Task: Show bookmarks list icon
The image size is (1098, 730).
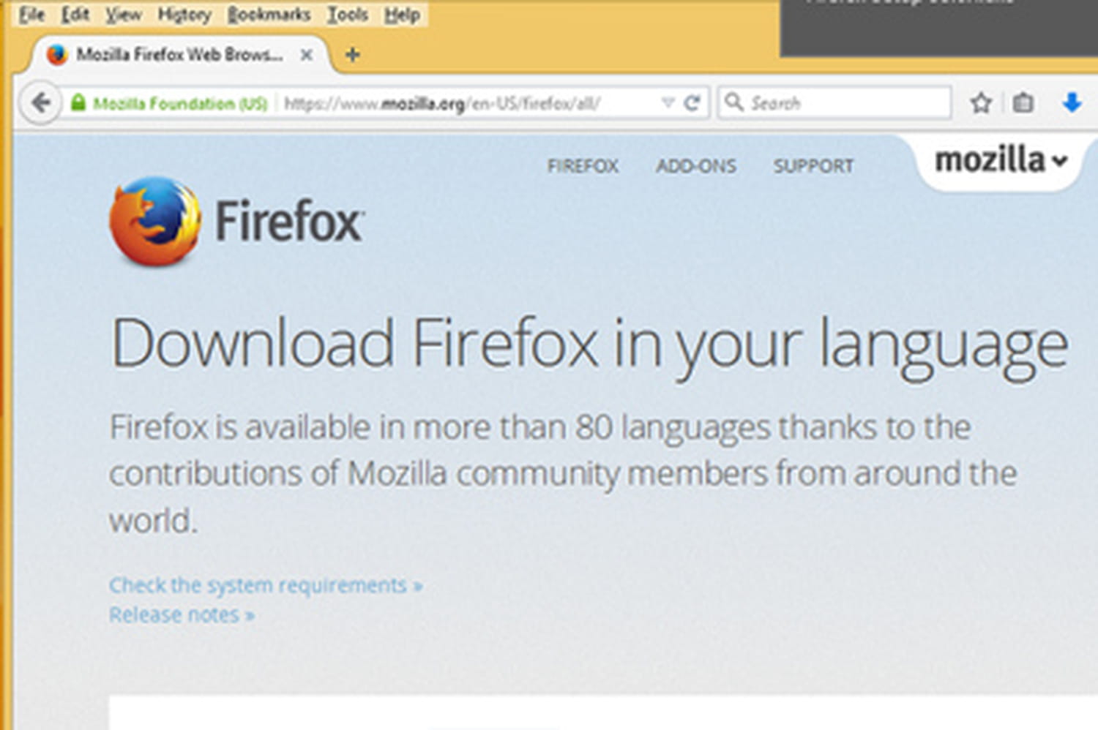Action: tap(1023, 103)
